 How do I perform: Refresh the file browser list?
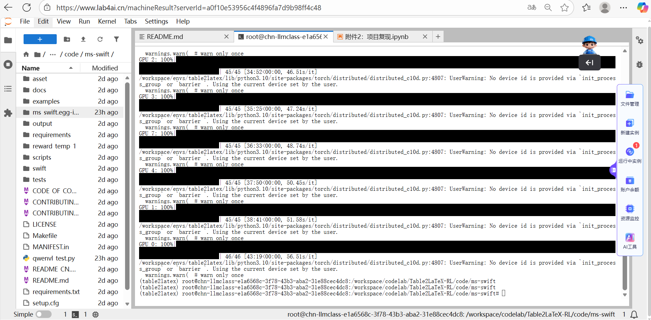click(x=100, y=39)
